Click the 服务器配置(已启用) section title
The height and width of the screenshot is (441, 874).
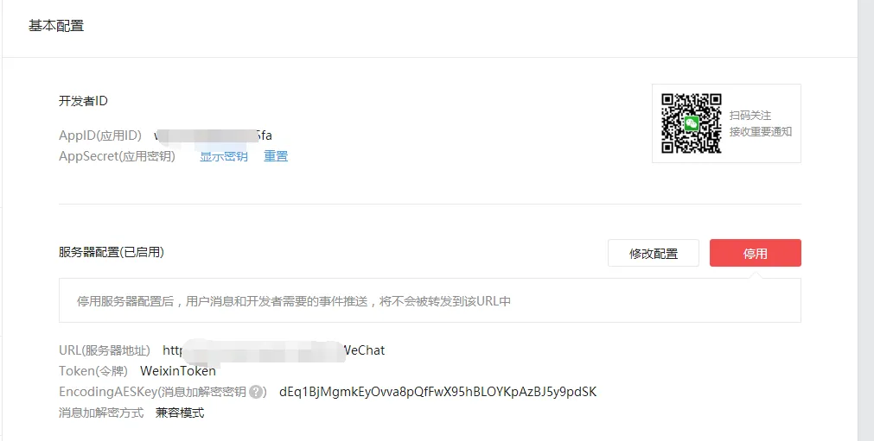[x=112, y=252]
